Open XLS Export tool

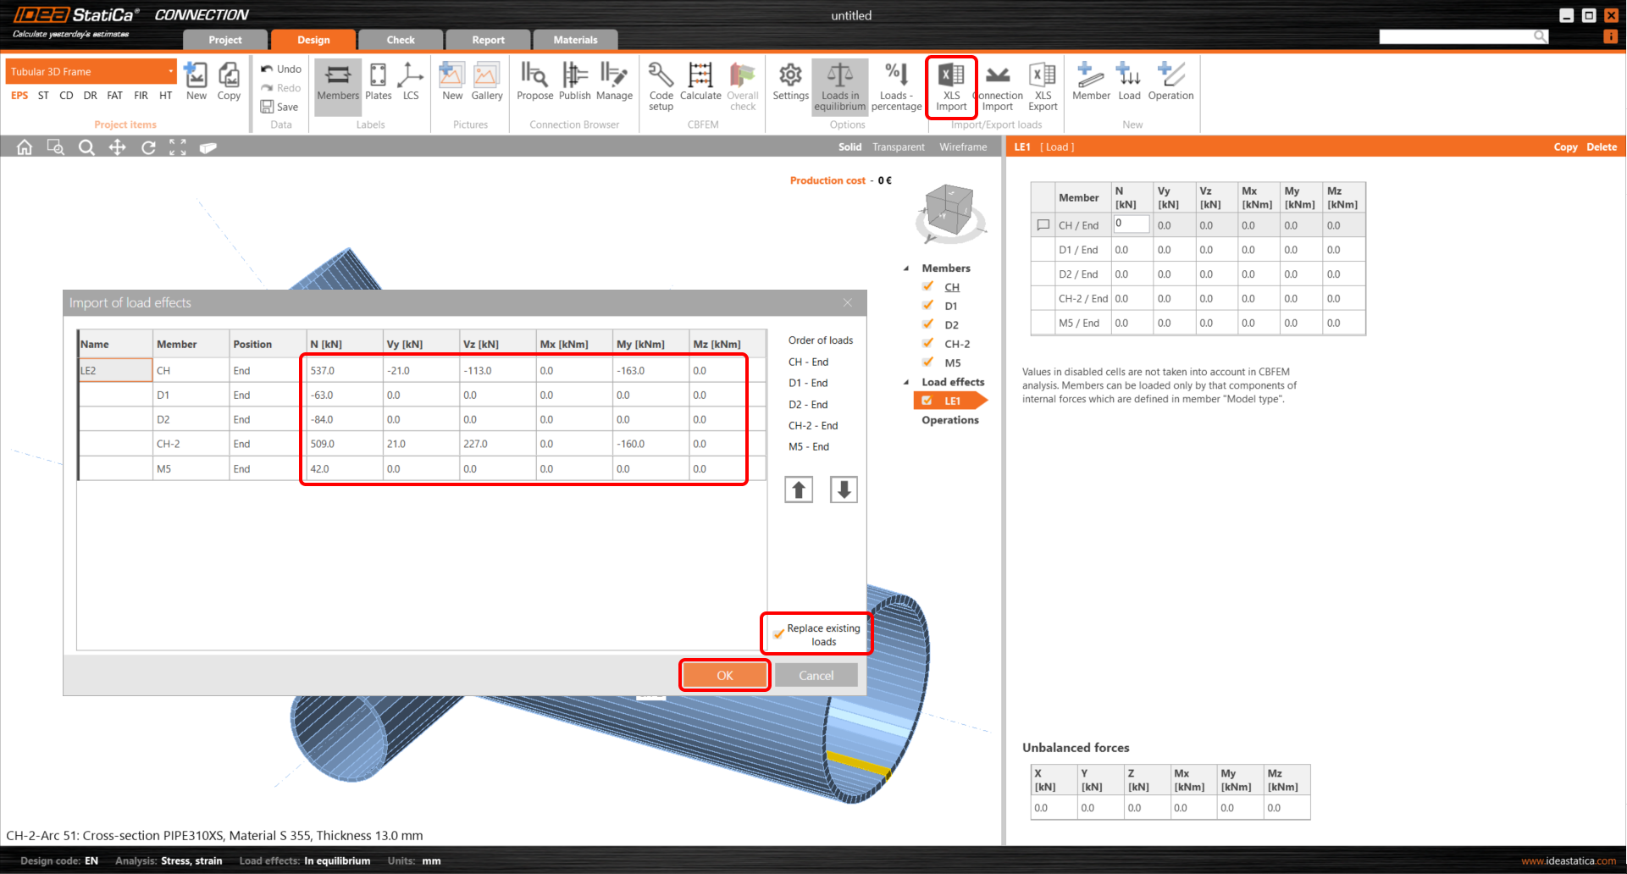1043,86
